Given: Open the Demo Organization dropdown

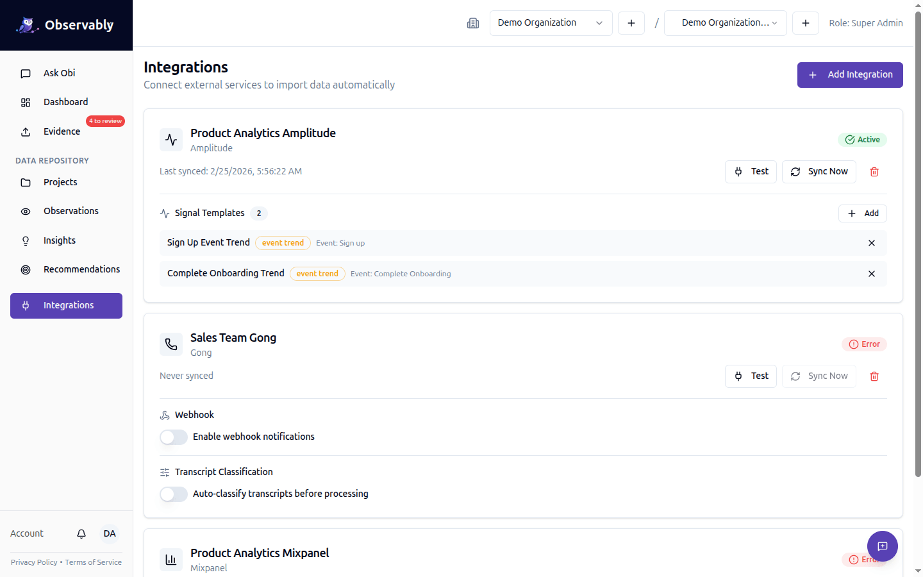Looking at the screenshot, I should (551, 22).
